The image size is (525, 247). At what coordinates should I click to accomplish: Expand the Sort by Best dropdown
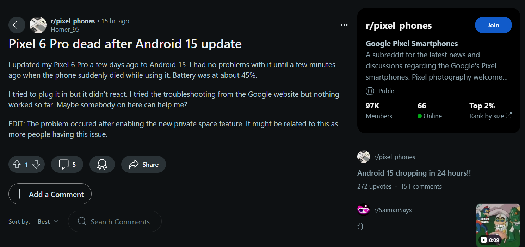point(48,221)
